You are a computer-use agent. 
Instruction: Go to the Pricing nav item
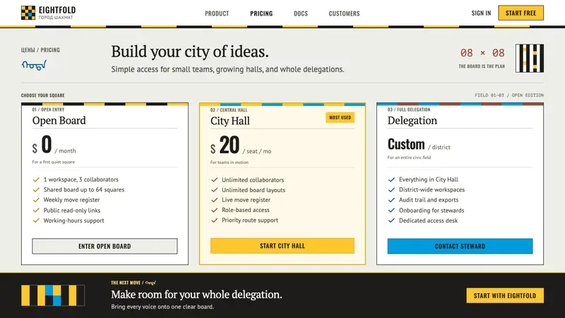click(x=261, y=13)
